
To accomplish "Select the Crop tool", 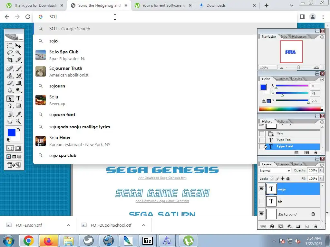I will point(10,60).
